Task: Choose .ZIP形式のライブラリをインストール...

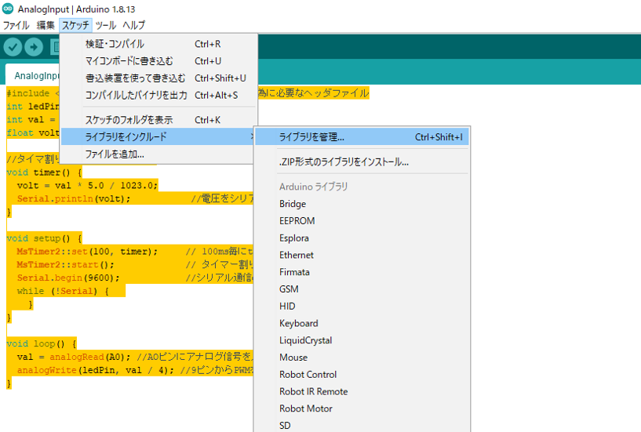Action: click(362, 162)
